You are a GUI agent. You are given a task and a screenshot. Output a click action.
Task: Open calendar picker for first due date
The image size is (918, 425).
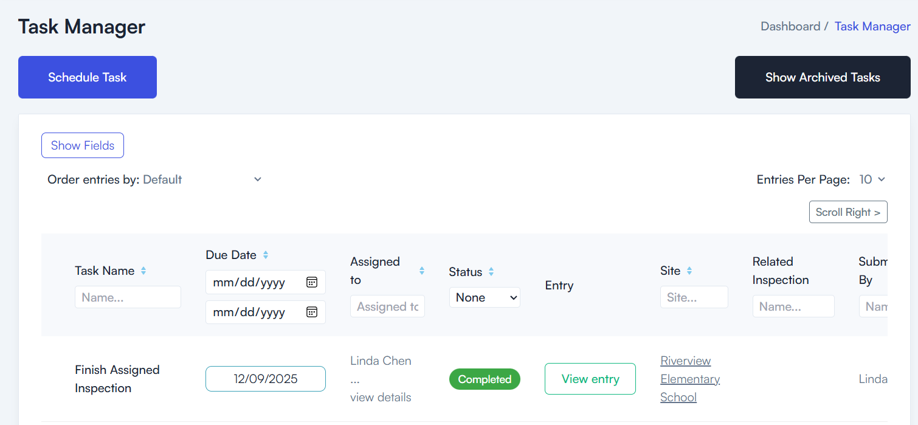(x=312, y=282)
